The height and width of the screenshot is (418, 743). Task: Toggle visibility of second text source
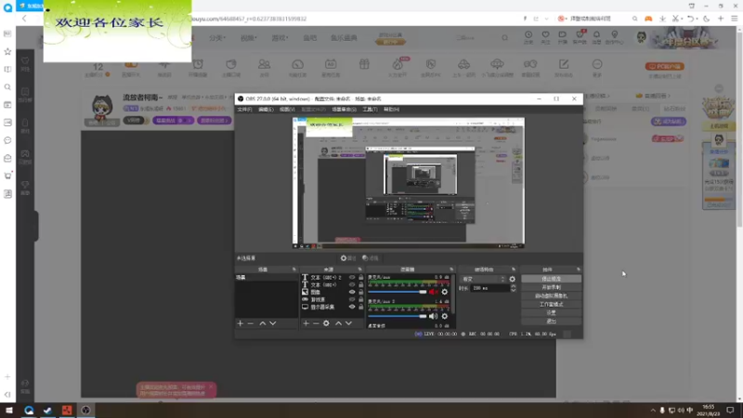click(x=352, y=285)
